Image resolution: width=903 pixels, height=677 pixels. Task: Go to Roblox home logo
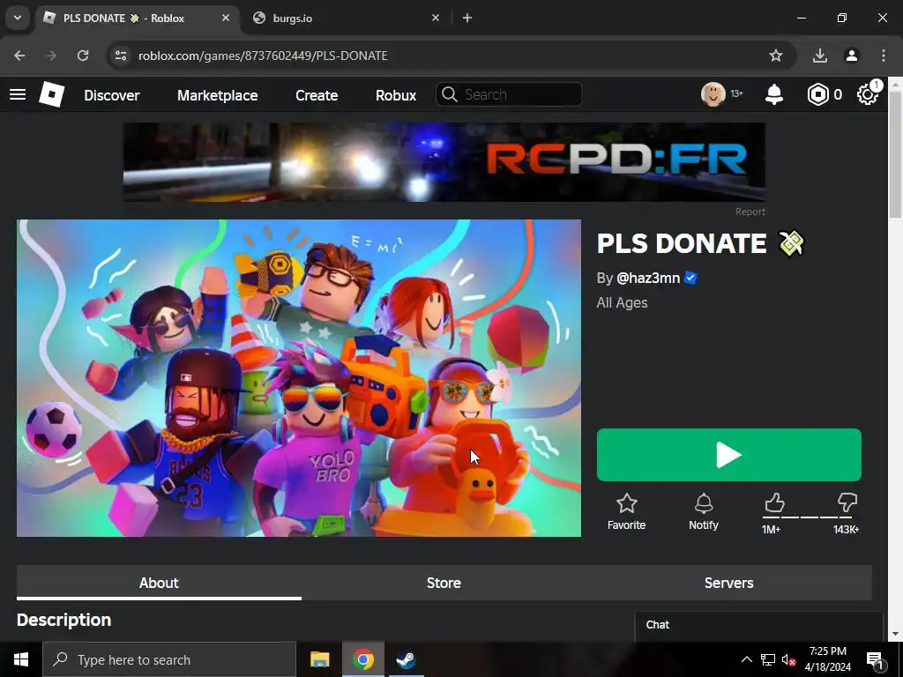51,94
